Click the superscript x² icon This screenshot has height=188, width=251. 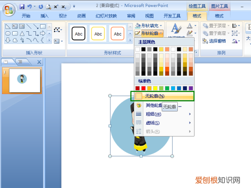[56, 7]
